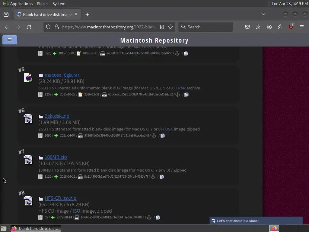Open the Downloads panel icon
309x232 pixels.
(258, 27)
